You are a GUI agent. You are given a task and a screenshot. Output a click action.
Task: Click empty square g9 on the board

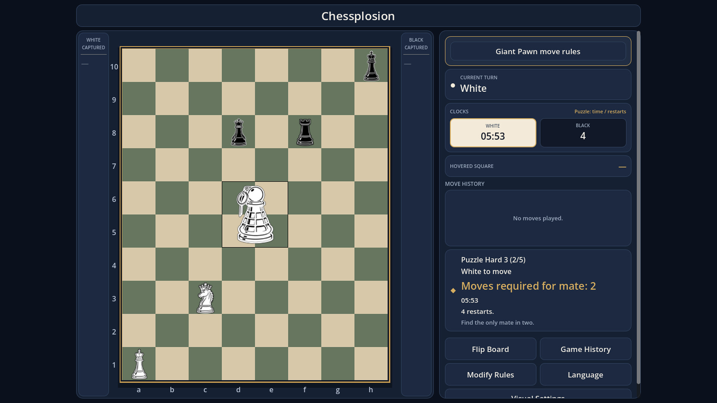pos(338,99)
